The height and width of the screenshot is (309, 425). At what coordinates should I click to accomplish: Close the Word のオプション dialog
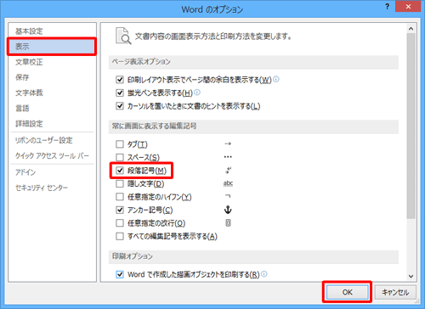408,7
